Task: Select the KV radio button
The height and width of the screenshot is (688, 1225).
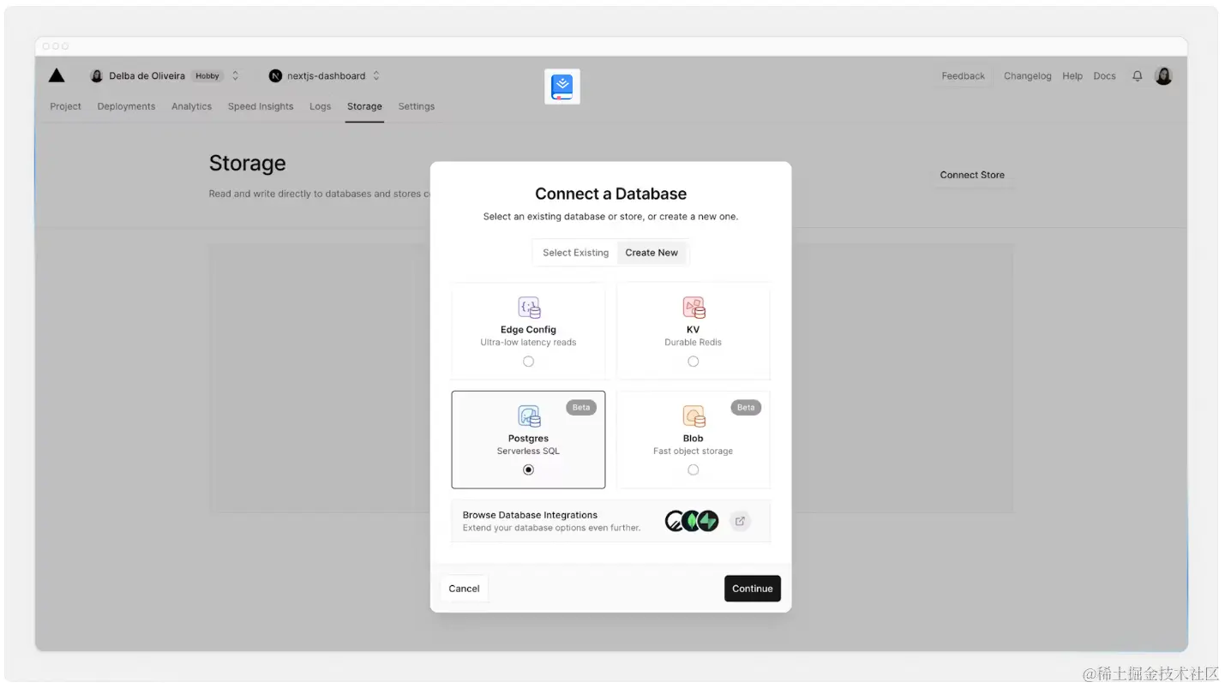Action: pos(693,362)
